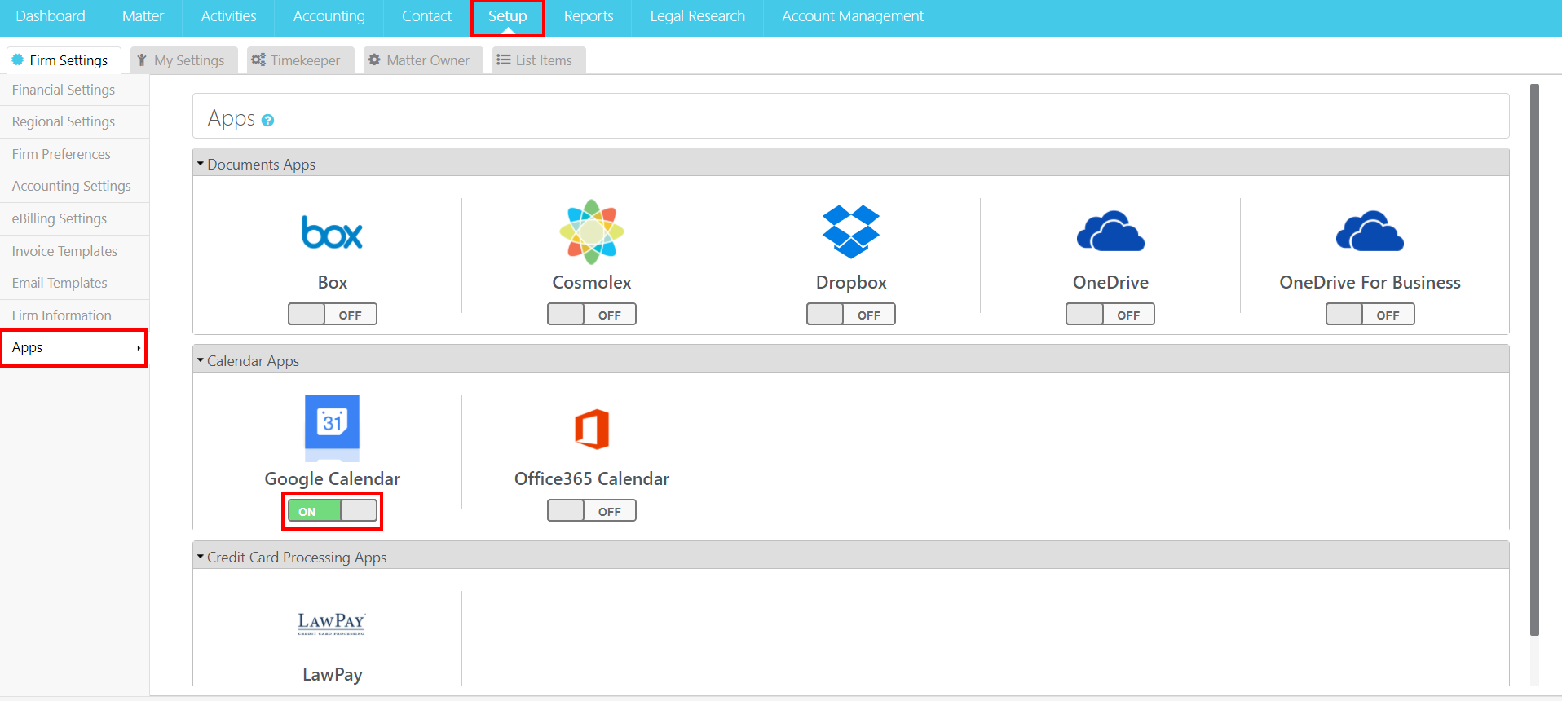Open the Accounting menu
The image size is (1562, 701).
329,16
